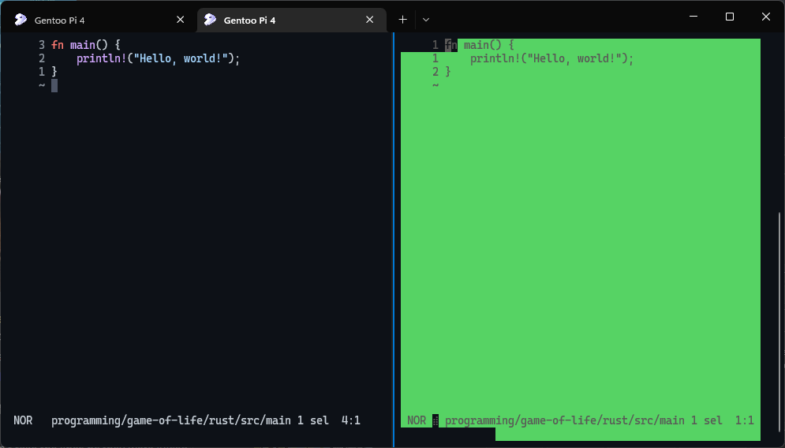Open a new terminal tab
Screen dimensions: 785x448
pyautogui.click(x=402, y=20)
